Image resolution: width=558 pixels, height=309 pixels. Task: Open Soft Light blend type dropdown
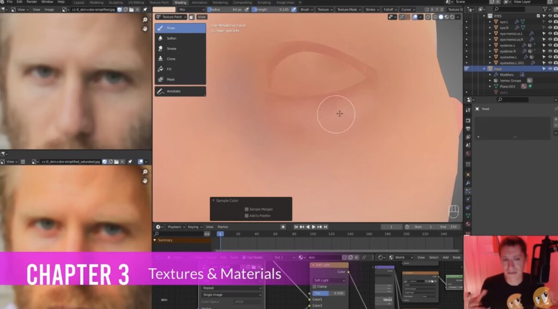329,281
